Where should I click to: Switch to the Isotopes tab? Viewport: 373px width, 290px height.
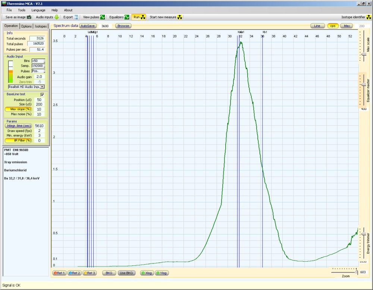tap(41, 26)
